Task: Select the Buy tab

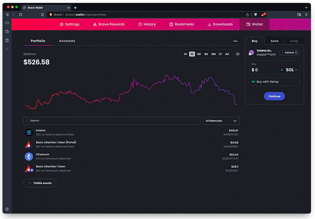Action: coord(255,41)
